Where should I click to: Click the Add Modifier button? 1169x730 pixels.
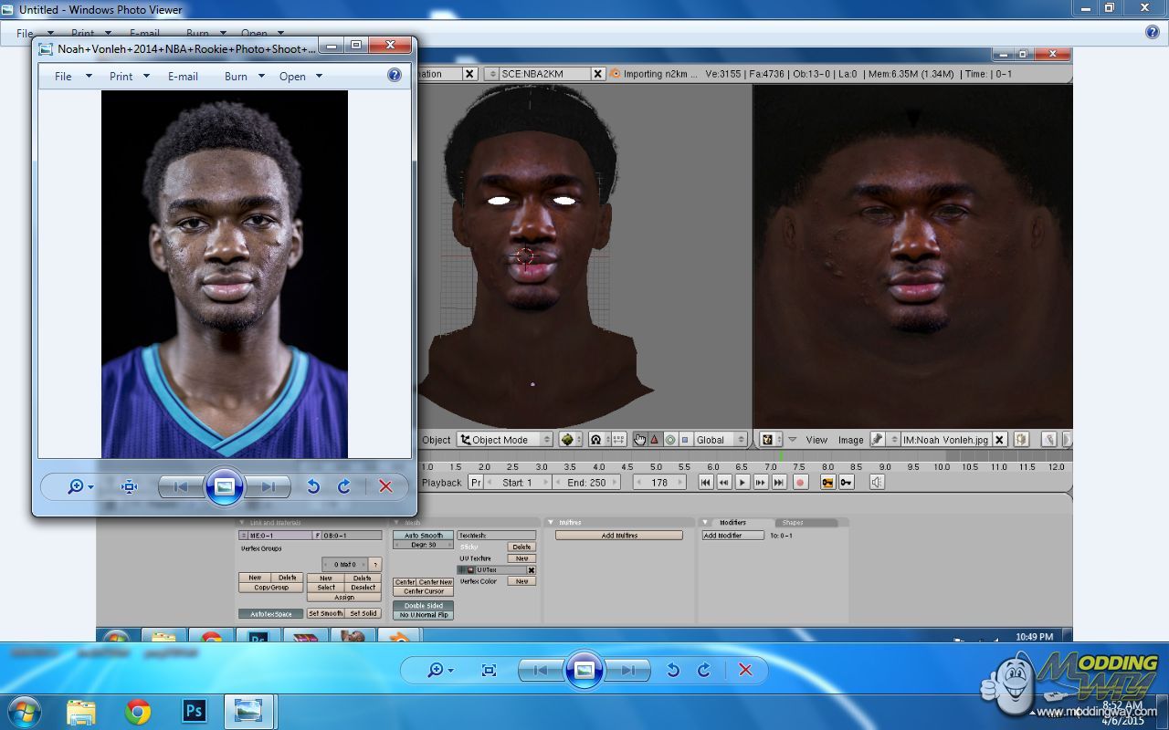[732, 536]
